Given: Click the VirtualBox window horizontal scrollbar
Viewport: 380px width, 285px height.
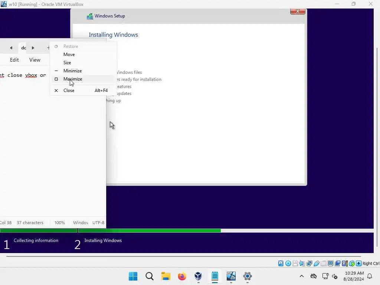Looking at the screenshot, I should tap(184, 256).
